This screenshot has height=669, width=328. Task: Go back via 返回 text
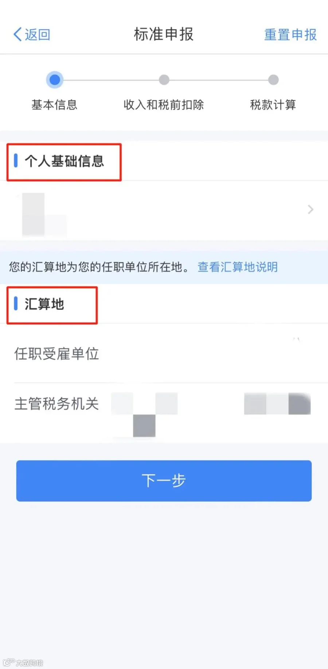37,35
